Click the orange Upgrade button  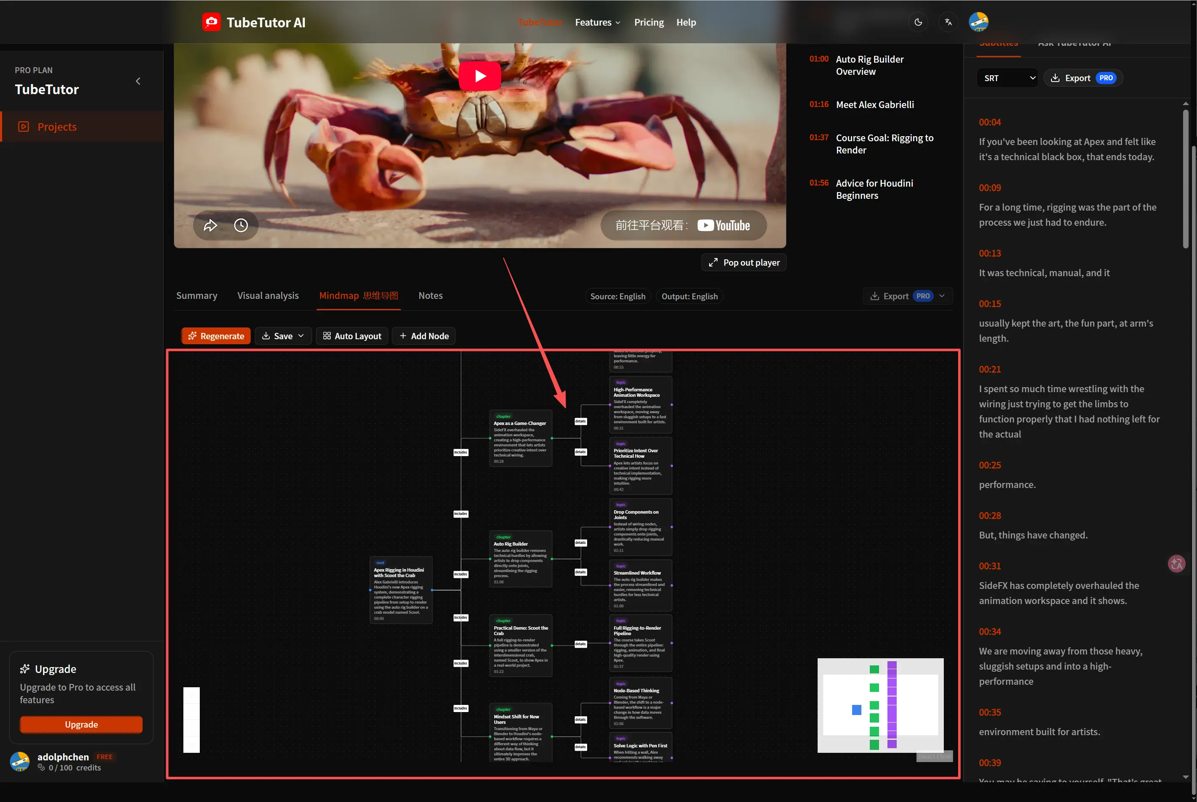(81, 724)
